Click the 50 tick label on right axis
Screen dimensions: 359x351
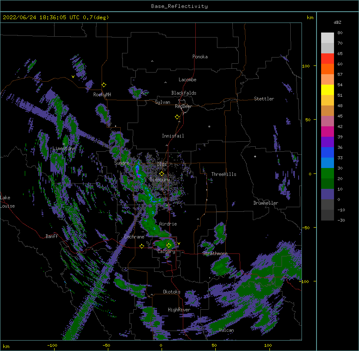[308, 120]
